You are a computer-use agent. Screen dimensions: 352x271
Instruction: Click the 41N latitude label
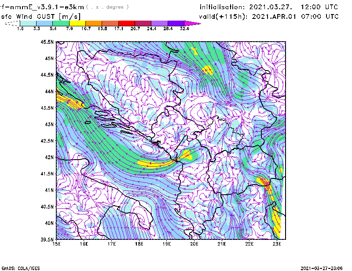[49, 190]
